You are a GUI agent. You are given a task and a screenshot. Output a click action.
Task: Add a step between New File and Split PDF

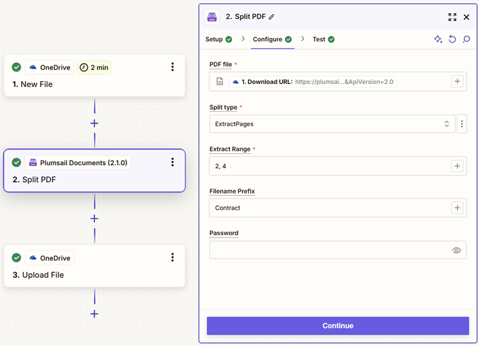pos(95,124)
